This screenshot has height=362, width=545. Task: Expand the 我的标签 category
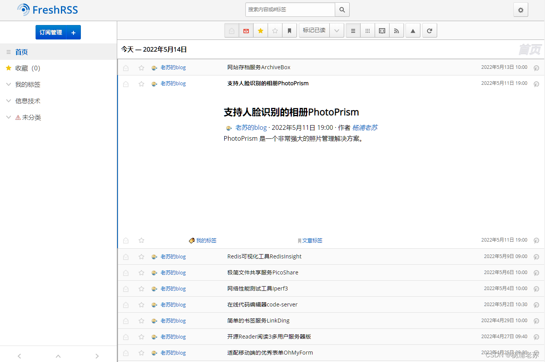[x=8, y=84]
